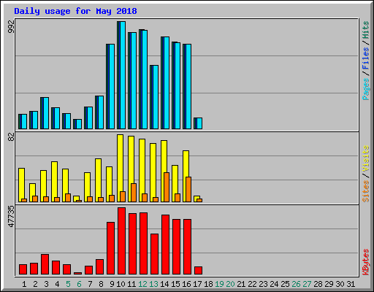
Task: Click green weekend day label 27
Action: point(307,284)
